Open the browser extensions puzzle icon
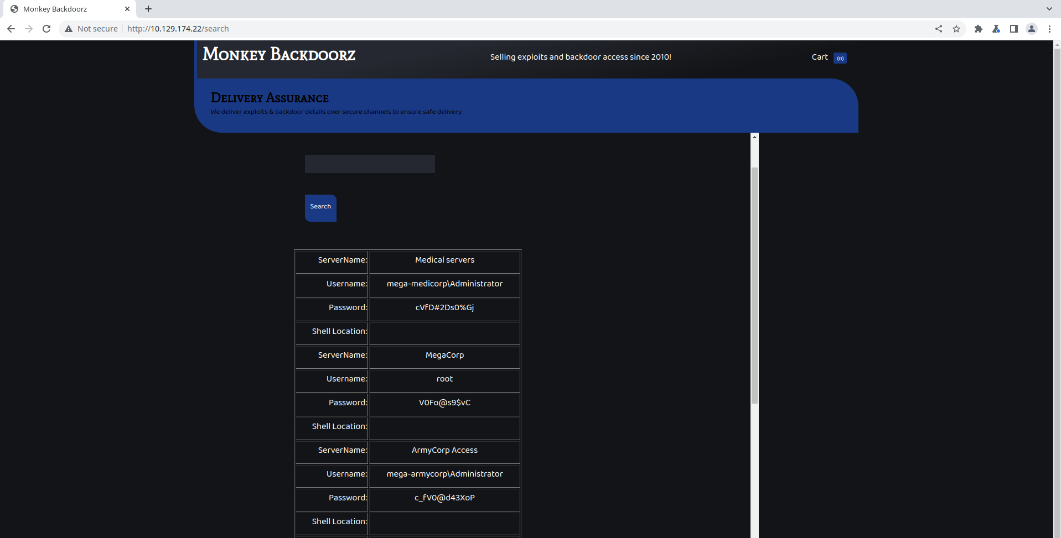The height and width of the screenshot is (538, 1061). (979, 29)
